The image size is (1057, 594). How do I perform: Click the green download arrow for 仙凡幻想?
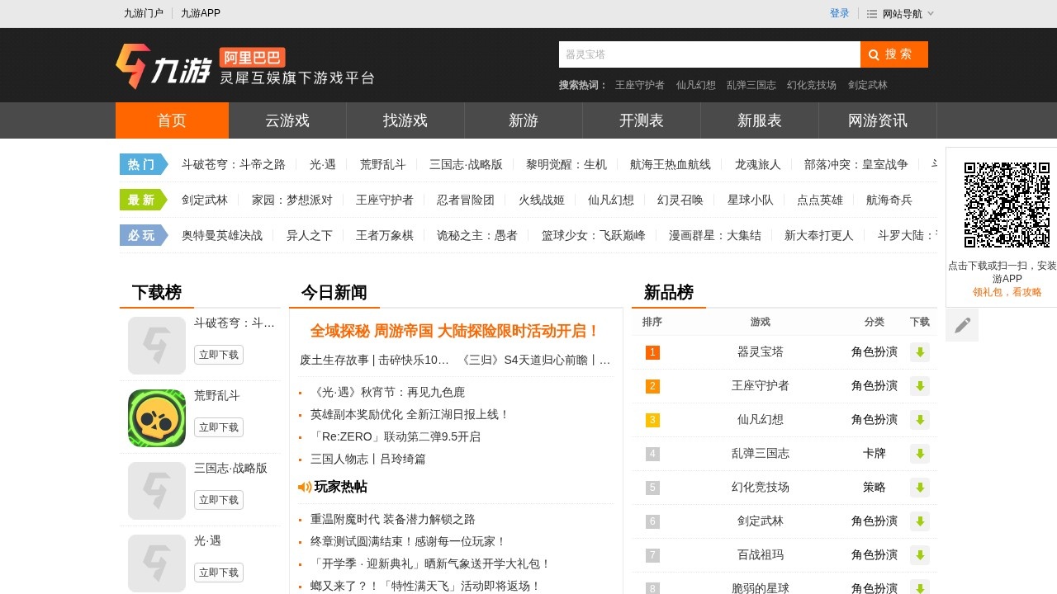click(920, 420)
